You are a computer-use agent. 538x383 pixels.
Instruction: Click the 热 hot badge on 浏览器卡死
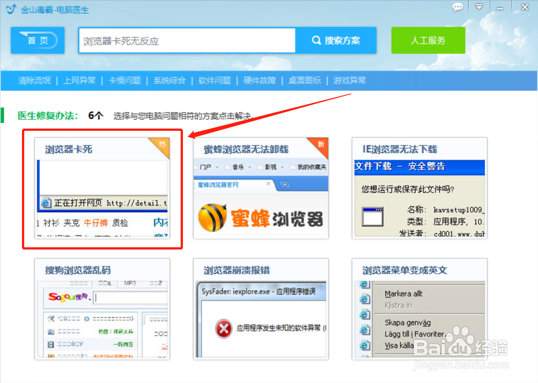pyautogui.click(x=161, y=146)
